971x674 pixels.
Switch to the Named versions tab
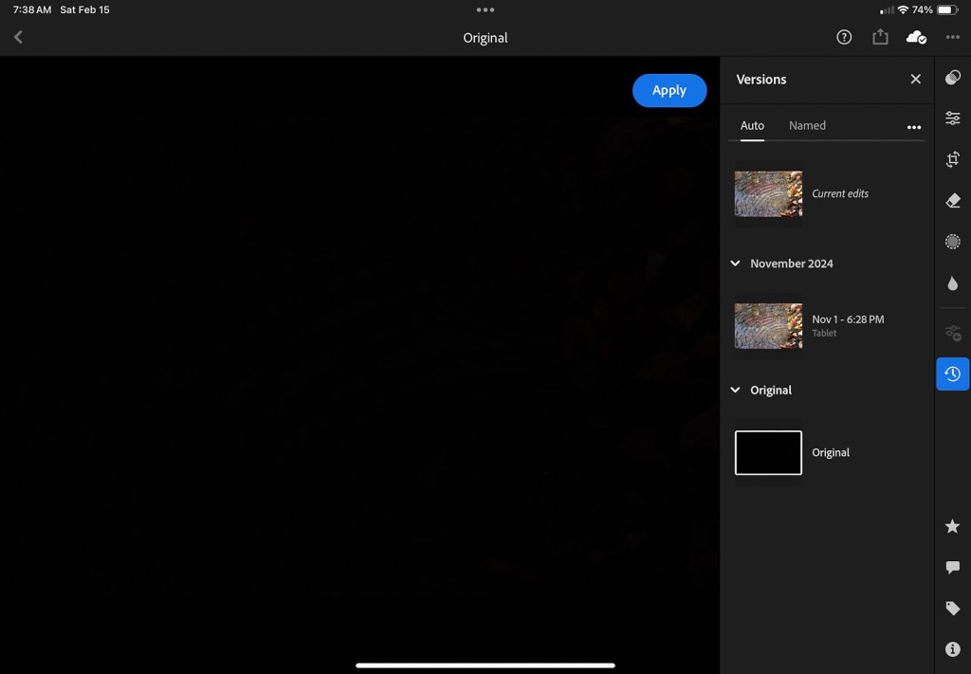(807, 125)
